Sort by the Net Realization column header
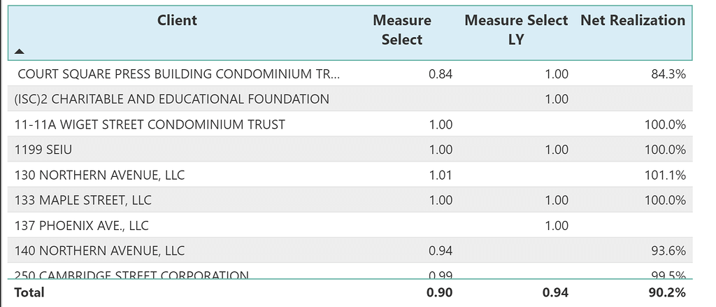Viewport: 716px width, 307px height. click(x=632, y=20)
